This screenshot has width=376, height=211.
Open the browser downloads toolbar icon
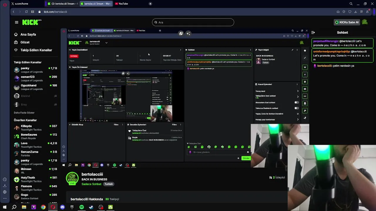pyautogui.click(x=356, y=12)
